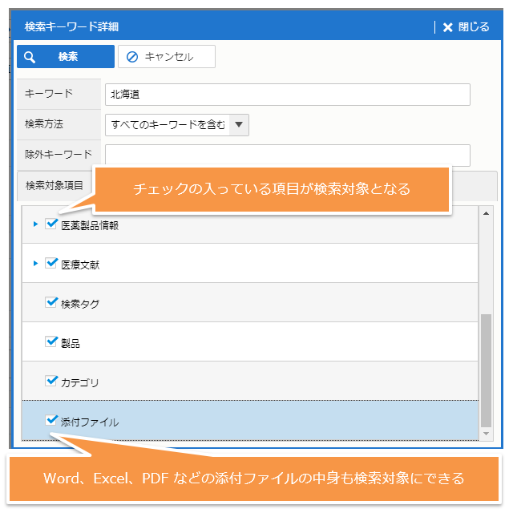The width and height of the screenshot is (513, 513).
Task: Expand the 医療文献 tree node
Action: (x=35, y=264)
